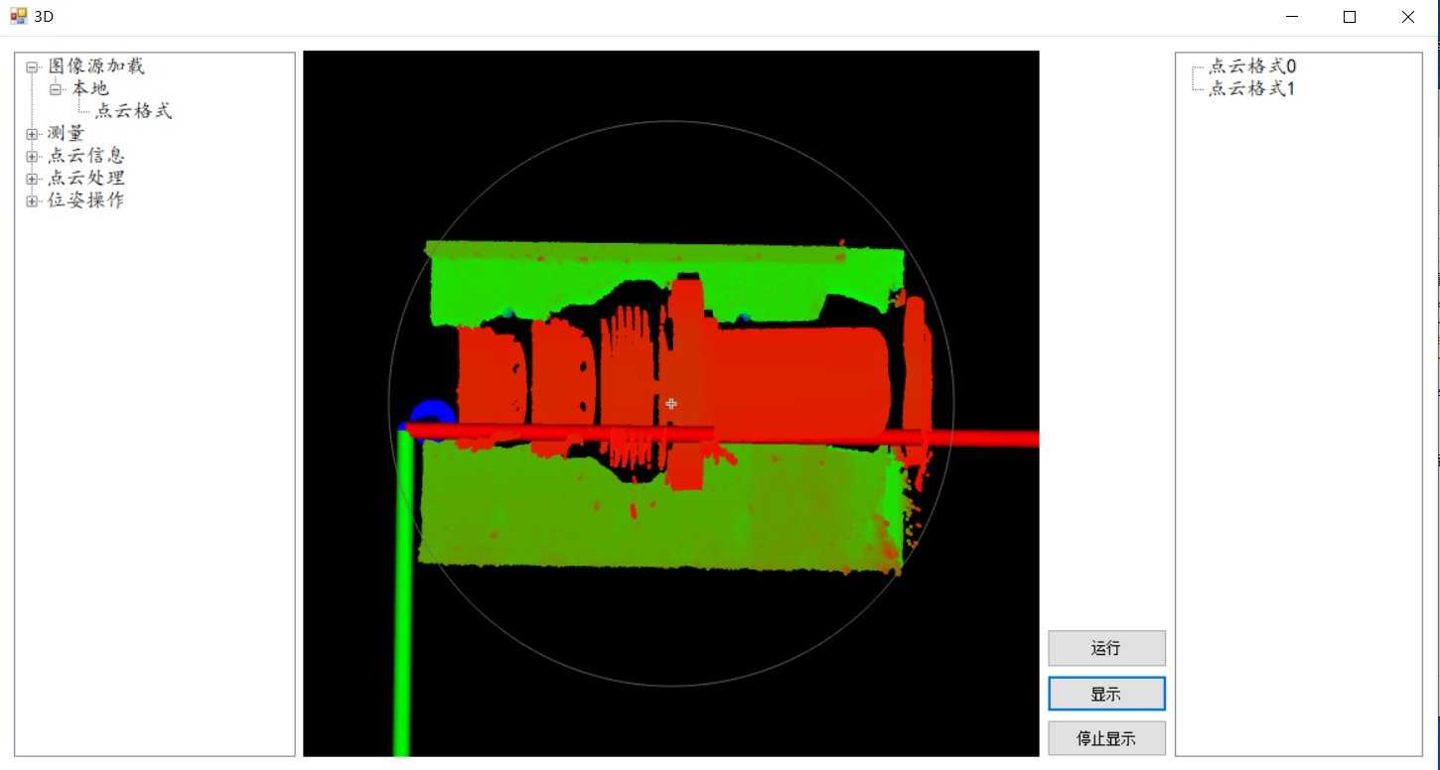Image resolution: width=1440 pixels, height=770 pixels.
Task: Select 点云格式1 in right list
Action: 1252,88
